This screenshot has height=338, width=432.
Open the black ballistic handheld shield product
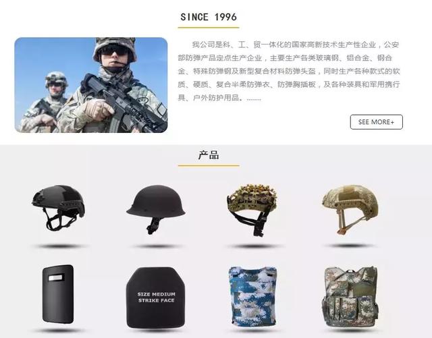58,294
